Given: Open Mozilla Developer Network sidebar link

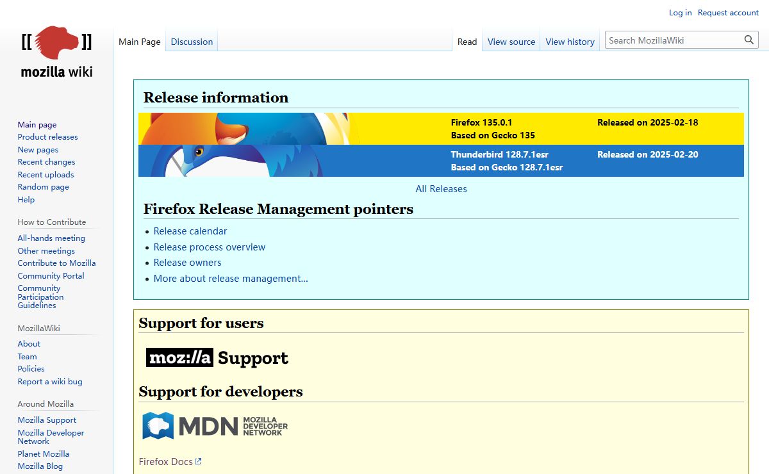Looking at the screenshot, I should click(x=51, y=437).
